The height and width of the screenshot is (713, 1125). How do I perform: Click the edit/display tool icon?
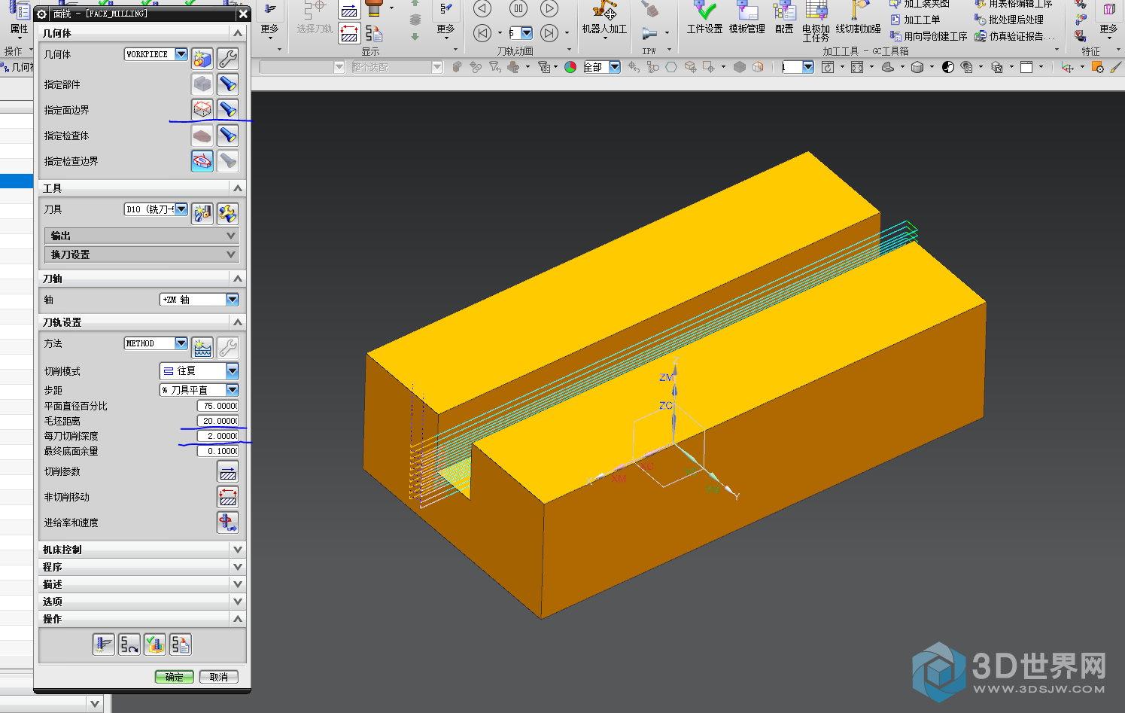coord(227,213)
